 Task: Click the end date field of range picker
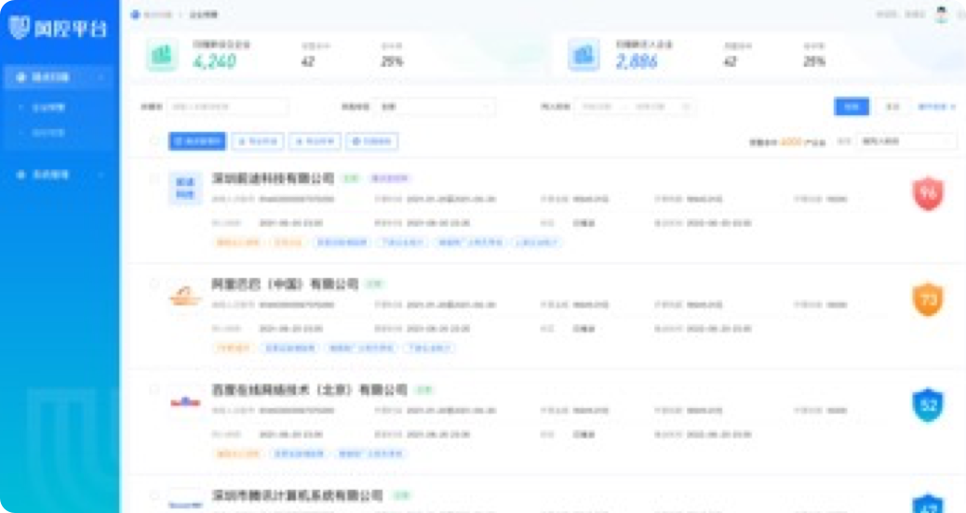(650, 107)
